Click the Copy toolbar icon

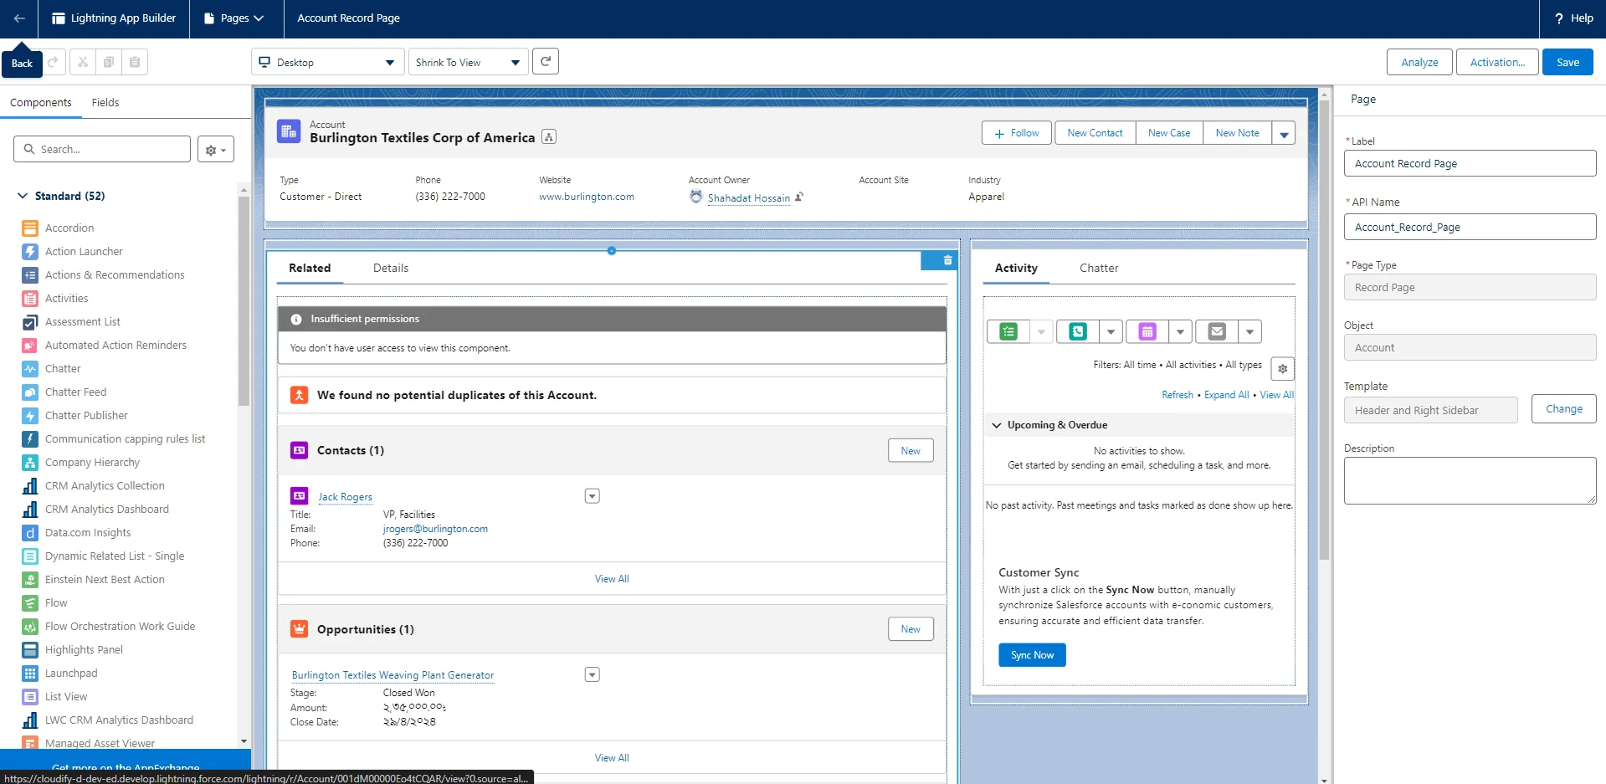coord(109,62)
